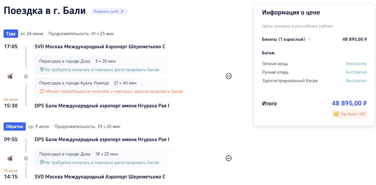Screen dimensions: 376x185
Task: Select the Обратно return label
Action: (14, 126)
